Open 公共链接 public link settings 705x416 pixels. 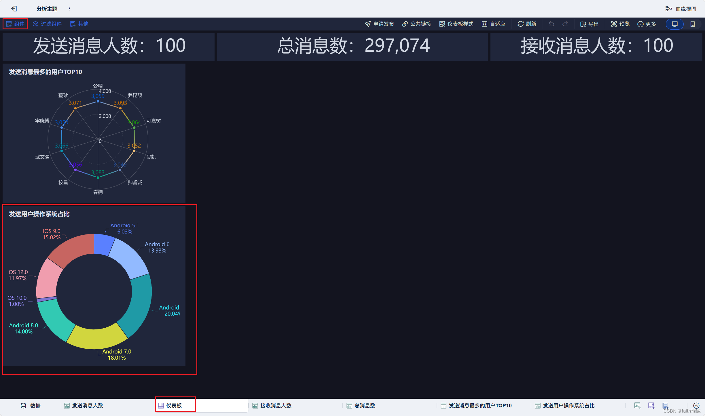click(416, 24)
